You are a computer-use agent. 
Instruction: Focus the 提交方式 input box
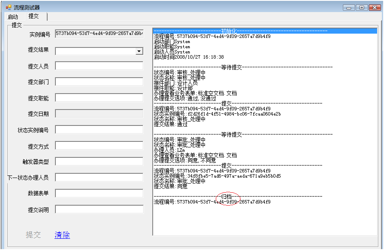point(99,146)
